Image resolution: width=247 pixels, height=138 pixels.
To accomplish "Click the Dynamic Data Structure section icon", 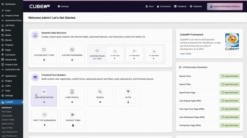I will [x=35, y=35].
